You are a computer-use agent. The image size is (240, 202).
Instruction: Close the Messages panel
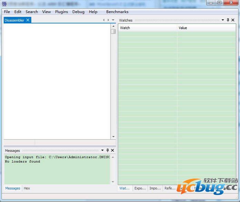112,150
